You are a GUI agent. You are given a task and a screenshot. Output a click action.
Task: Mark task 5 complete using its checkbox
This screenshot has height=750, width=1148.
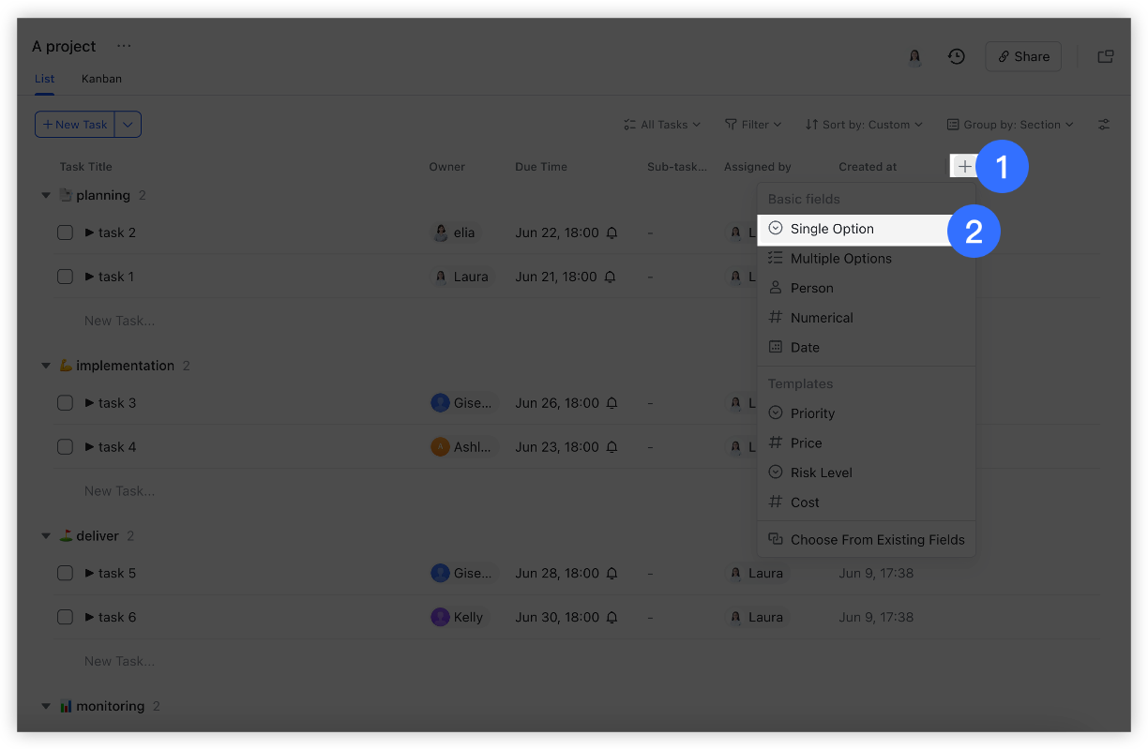click(65, 573)
